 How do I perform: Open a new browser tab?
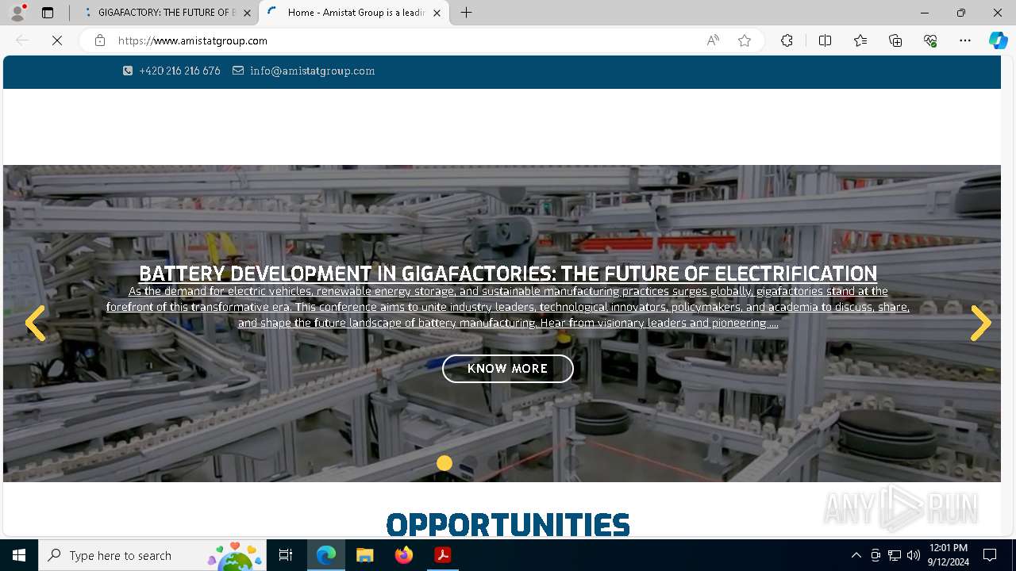click(x=467, y=13)
